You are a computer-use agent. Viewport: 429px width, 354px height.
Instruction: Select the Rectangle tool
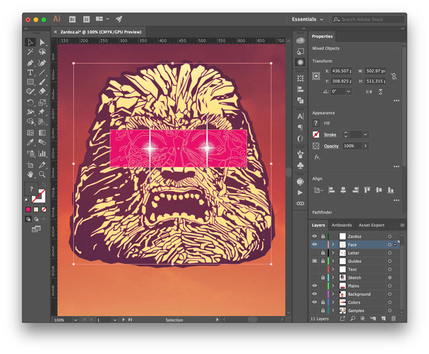coord(30,82)
